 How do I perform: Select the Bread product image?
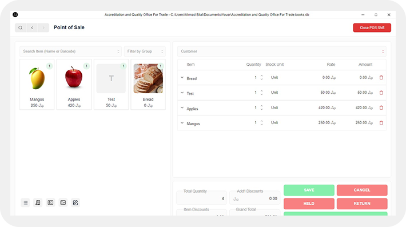point(148,78)
